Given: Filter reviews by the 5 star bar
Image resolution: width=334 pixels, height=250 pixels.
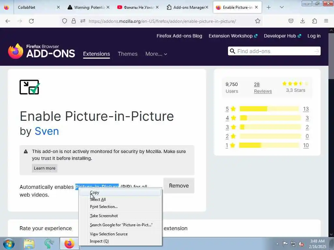Looking at the screenshot, I should point(269,109).
